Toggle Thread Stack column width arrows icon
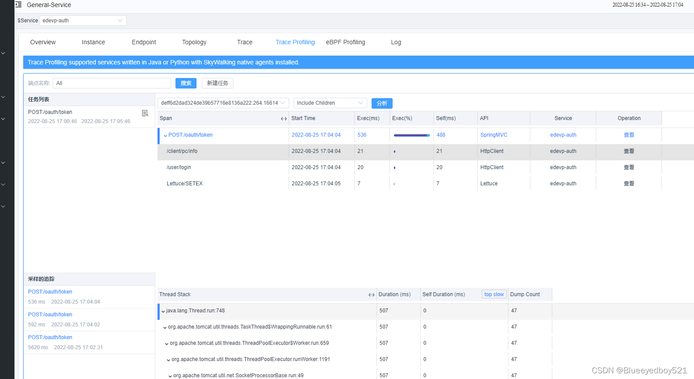 tap(372, 295)
